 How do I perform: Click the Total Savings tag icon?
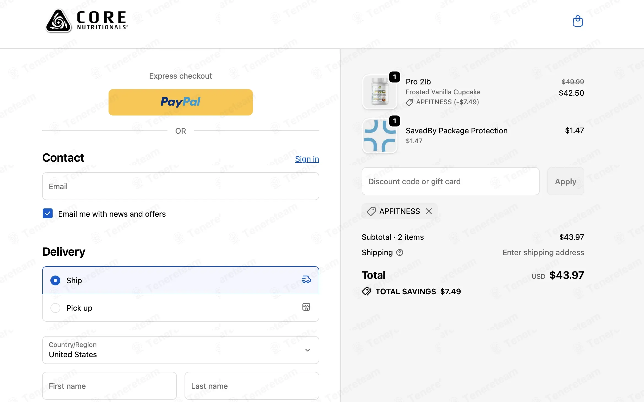coord(367,291)
